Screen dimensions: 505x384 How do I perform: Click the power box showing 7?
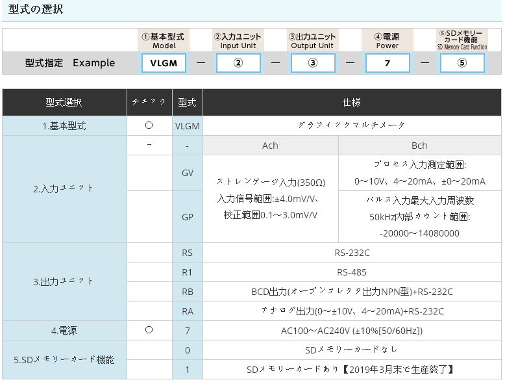tap(388, 63)
